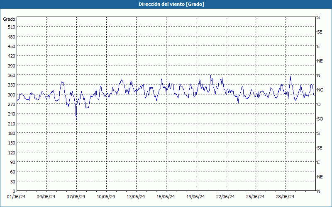Click the date label 25/06/24
Image resolution: width=332 pixels, height=207 pixels.
[255, 197]
